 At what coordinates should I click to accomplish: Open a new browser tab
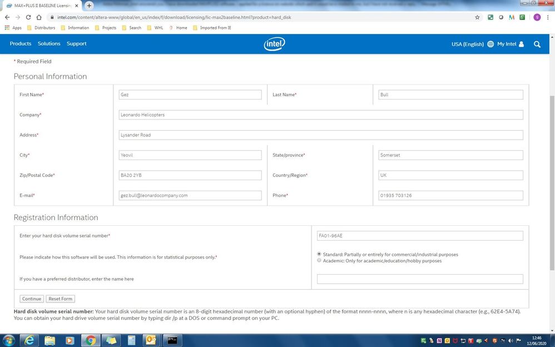[x=89, y=6]
